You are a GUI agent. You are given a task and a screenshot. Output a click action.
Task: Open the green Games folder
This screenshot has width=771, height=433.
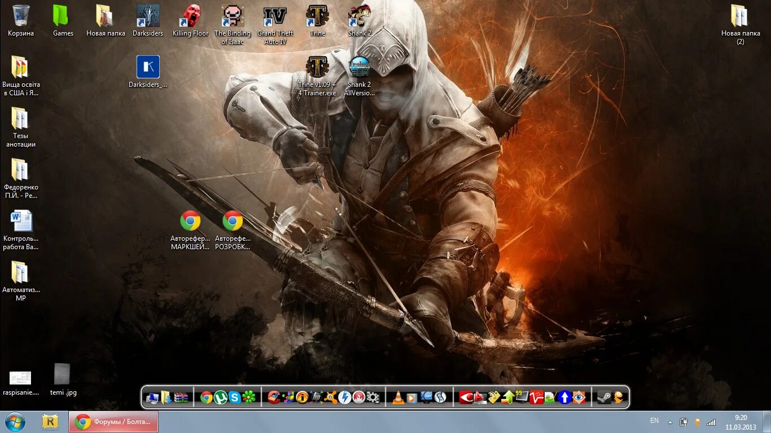tap(63, 20)
